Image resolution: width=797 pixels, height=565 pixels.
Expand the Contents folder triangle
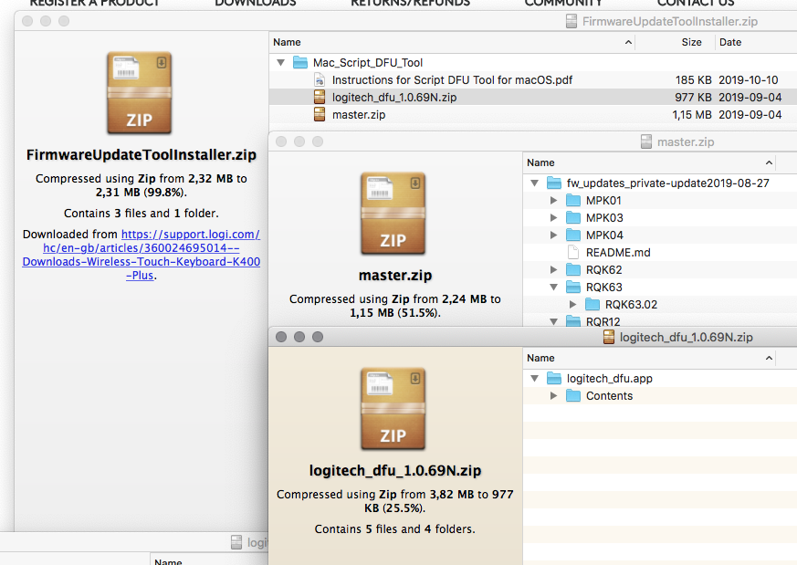553,396
